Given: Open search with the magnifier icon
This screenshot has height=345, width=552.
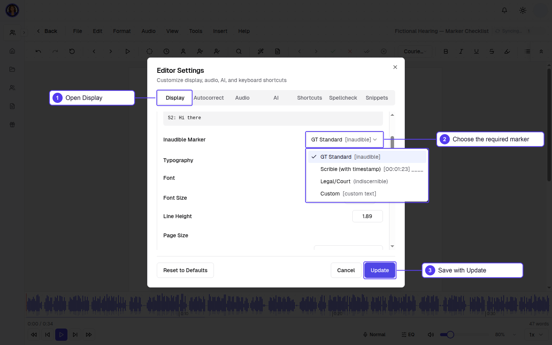Looking at the screenshot, I should point(239,51).
